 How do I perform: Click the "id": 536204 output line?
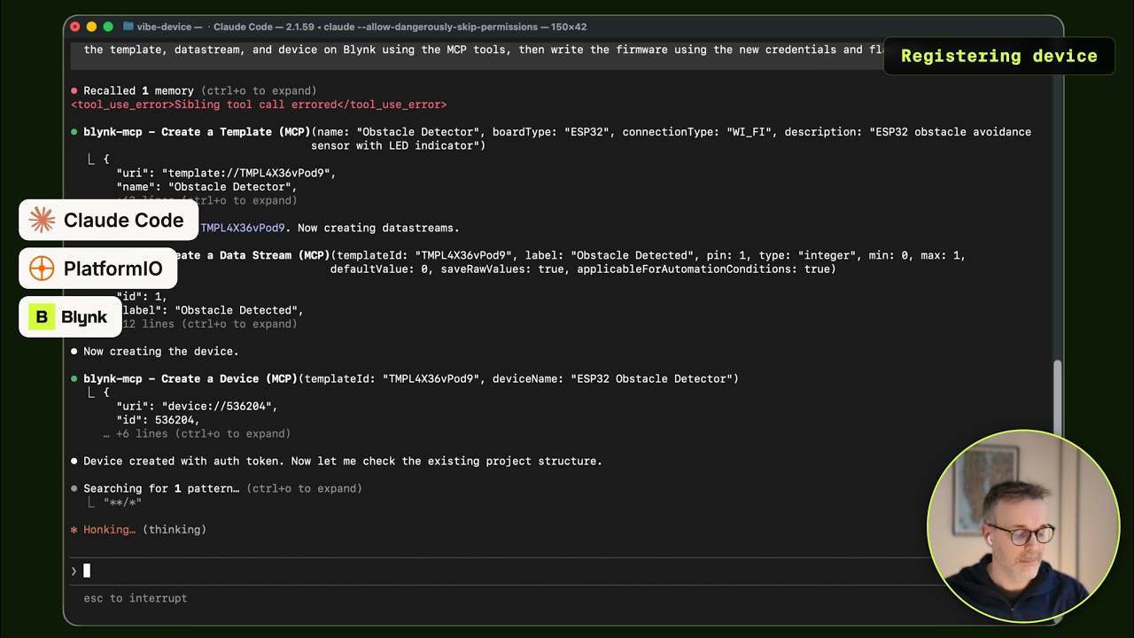[158, 420]
